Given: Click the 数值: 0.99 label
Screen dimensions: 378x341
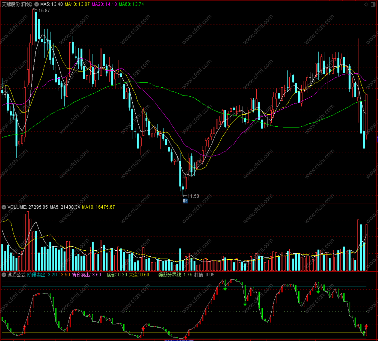Looking at the screenshot, I should click(x=204, y=275).
